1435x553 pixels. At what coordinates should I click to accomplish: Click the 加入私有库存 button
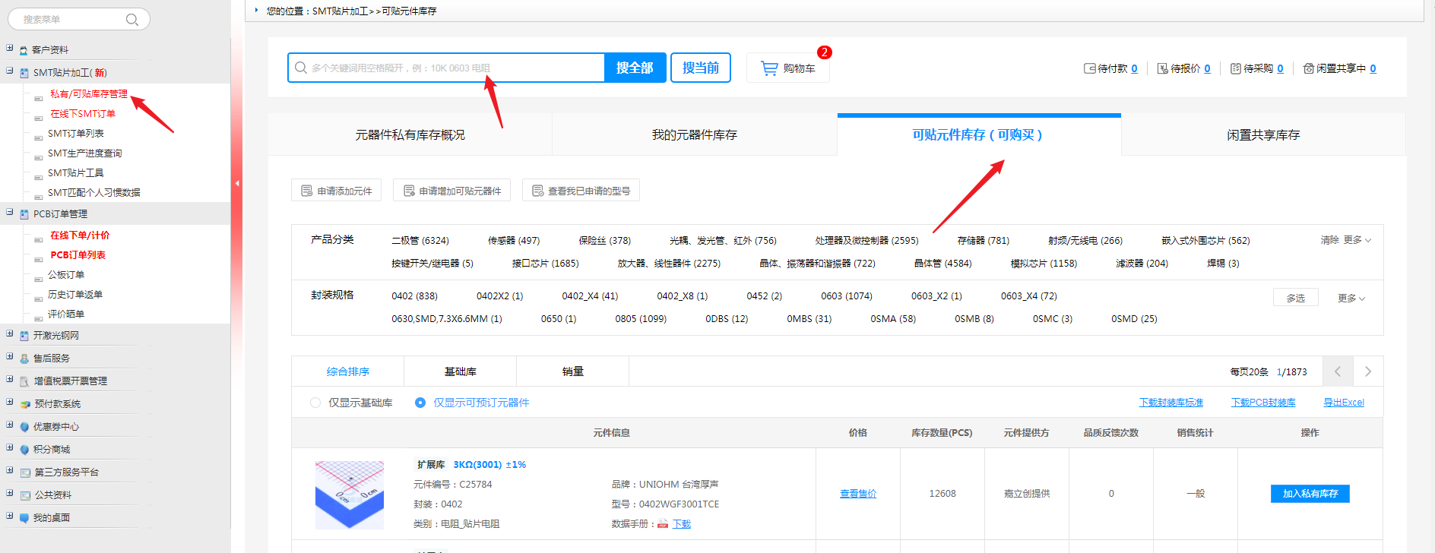click(1310, 494)
